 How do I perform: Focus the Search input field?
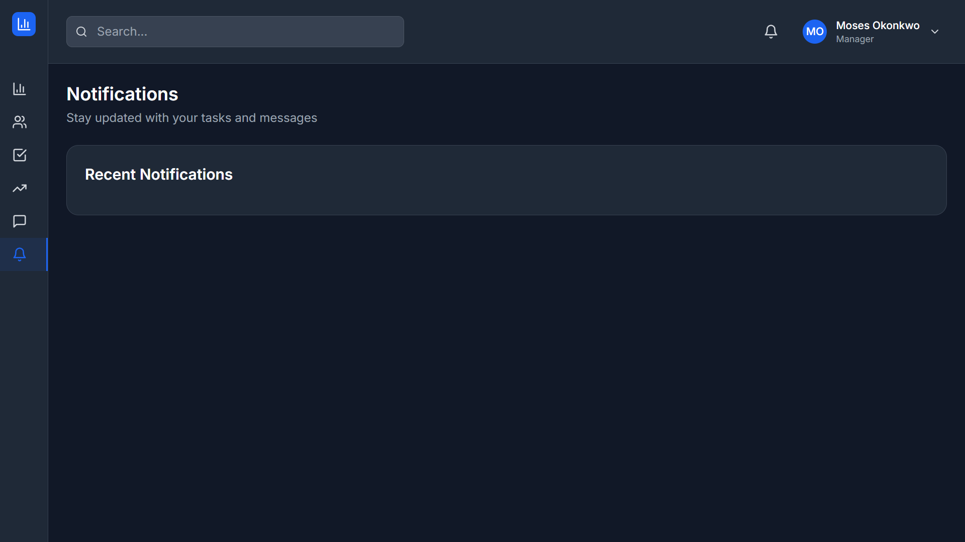tap(235, 32)
